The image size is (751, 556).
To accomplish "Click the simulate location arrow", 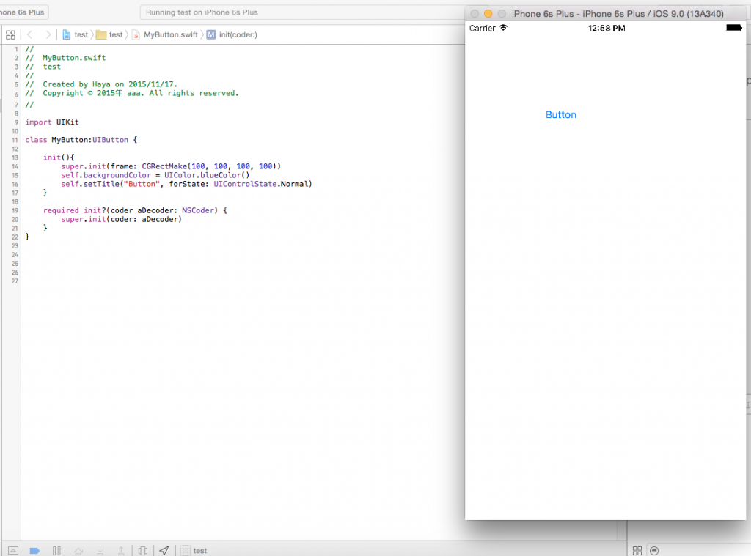I will pyautogui.click(x=164, y=551).
